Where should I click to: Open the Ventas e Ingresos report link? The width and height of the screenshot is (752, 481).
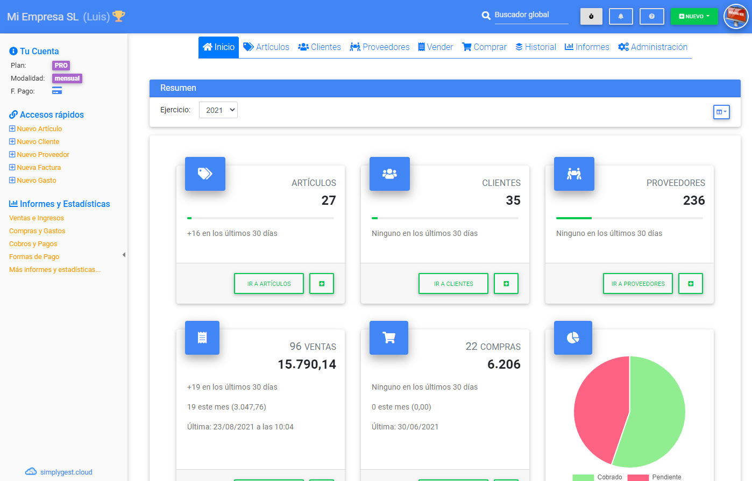click(37, 218)
